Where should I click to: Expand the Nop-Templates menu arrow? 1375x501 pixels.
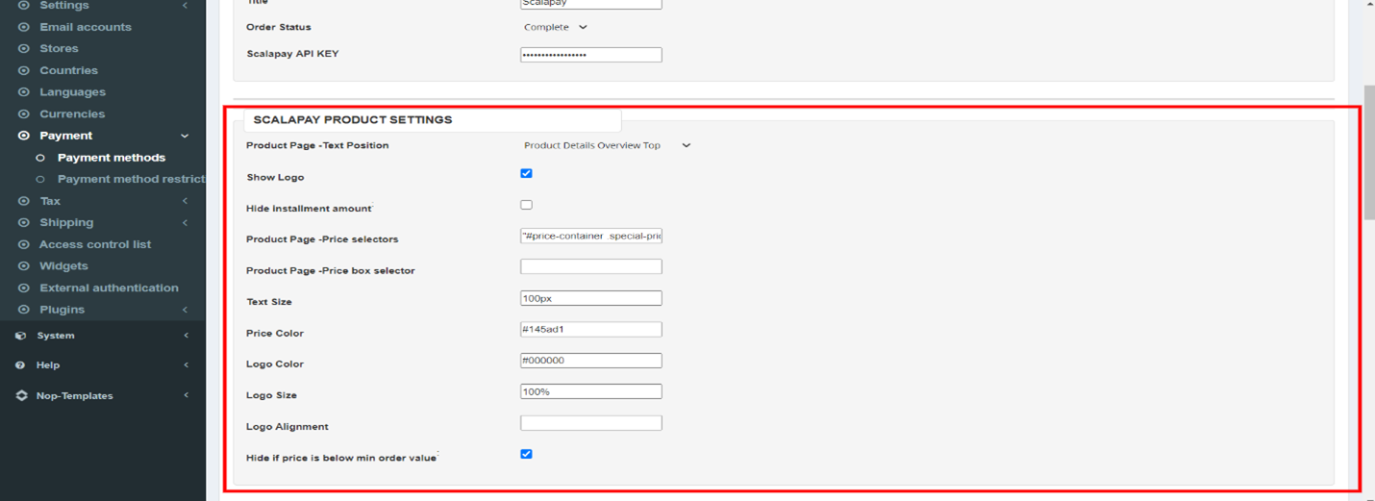coord(186,395)
